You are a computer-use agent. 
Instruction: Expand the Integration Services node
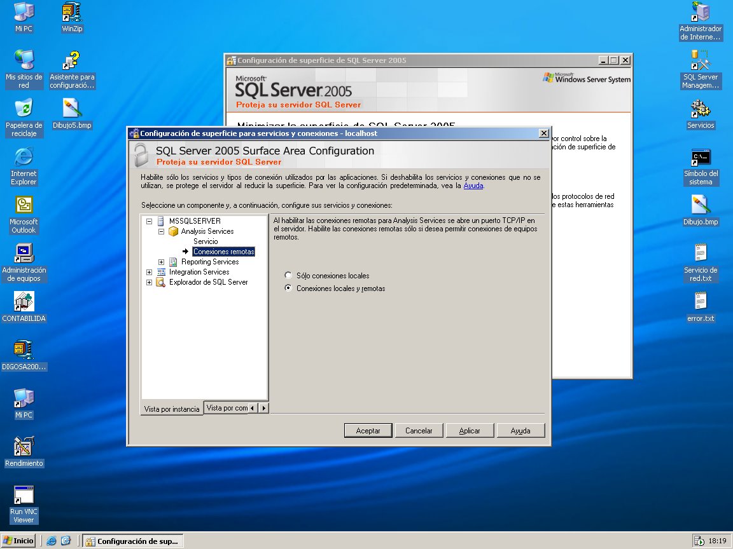pos(149,272)
